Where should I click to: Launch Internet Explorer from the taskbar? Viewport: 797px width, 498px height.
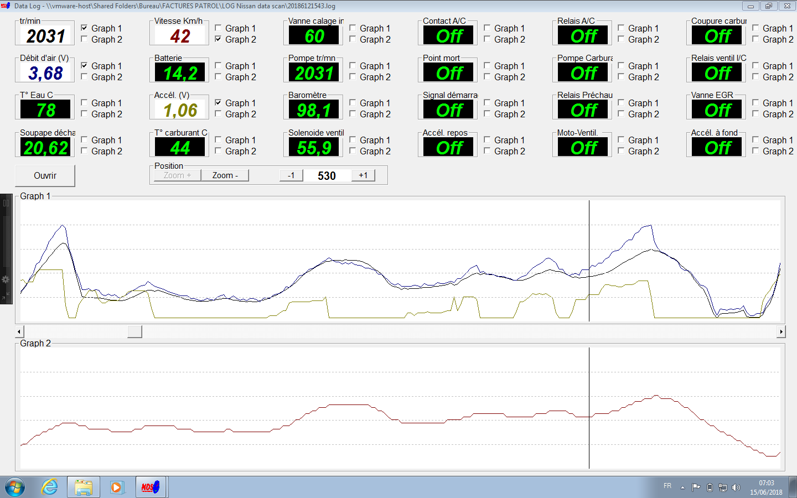(50, 487)
